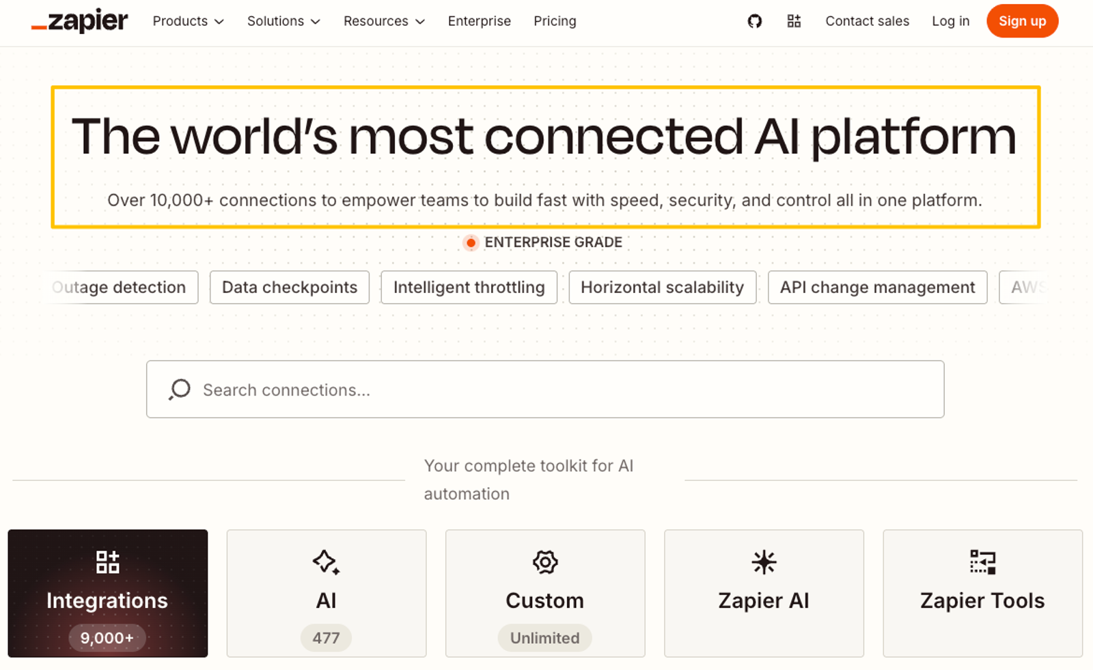The width and height of the screenshot is (1093, 670).
Task: Click 'Your complete toolkit for AI automation' text
Action: pyautogui.click(x=529, y=480)
